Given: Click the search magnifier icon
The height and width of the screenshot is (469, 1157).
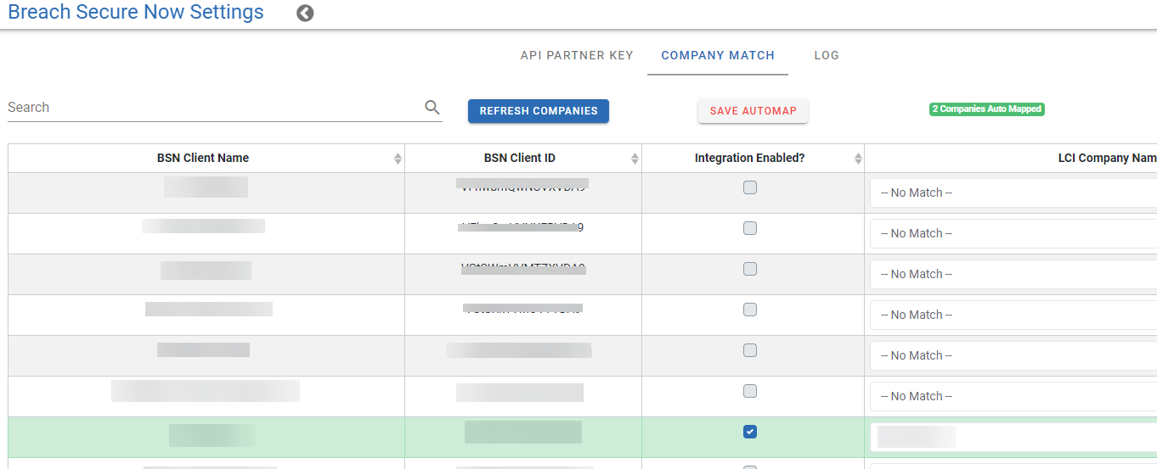Looking at the screenshot, I should click(432, 107).
